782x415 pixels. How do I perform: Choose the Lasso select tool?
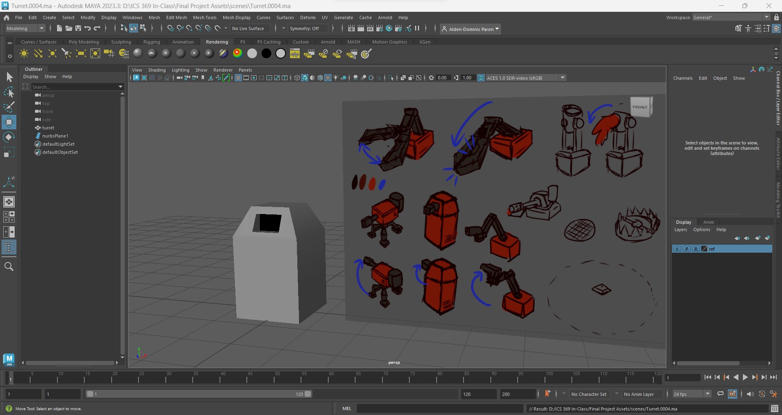pos(9,92)
